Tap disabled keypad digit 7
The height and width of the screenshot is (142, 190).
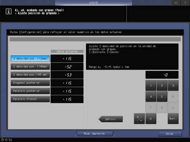click(151, 108)
